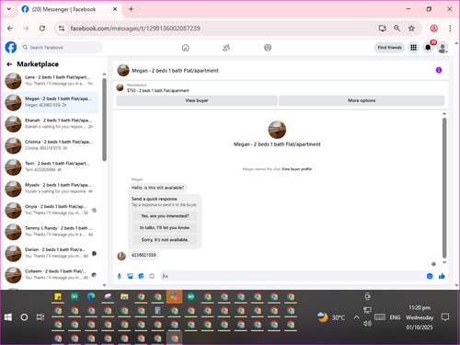Send a thumbs-up like
The width and height of the screenshot is (460, 345).
(x=442, y=276)
